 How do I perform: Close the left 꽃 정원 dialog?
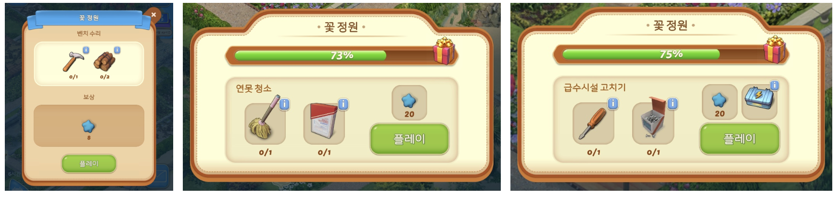[x=153, y=15]
